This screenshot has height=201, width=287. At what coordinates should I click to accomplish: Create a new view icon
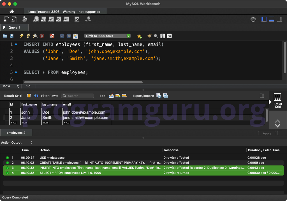pos(51,19)
